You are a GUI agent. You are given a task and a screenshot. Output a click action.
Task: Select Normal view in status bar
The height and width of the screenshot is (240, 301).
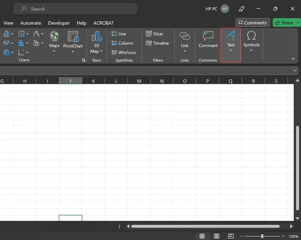pyautogui.click(x=202, y=236)
